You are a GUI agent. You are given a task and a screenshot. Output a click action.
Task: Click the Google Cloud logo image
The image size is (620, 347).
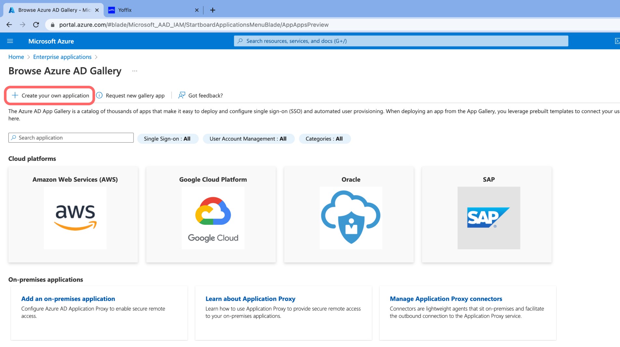click(x=213, y=218)
